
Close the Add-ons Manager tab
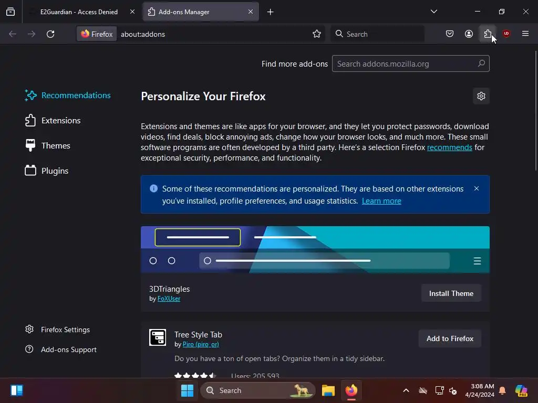point(251,12)
